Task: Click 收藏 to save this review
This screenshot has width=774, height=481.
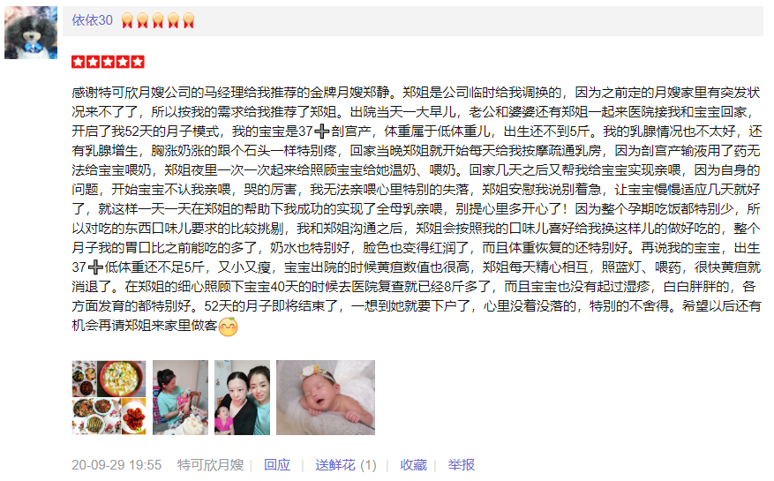Action: 413,465
